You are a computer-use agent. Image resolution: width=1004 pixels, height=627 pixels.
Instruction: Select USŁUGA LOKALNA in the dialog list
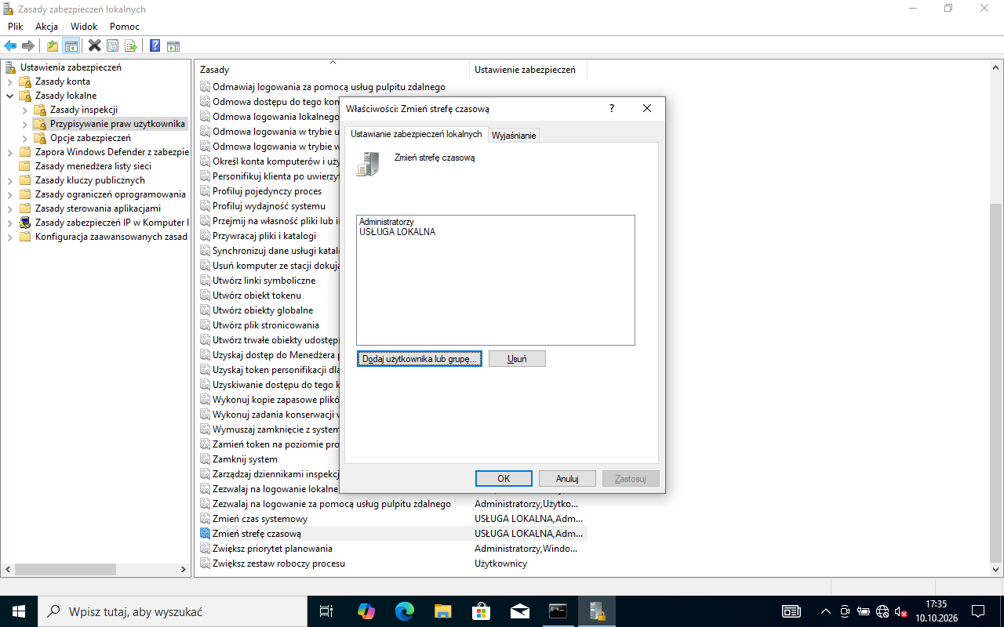[x=397, y=232]
